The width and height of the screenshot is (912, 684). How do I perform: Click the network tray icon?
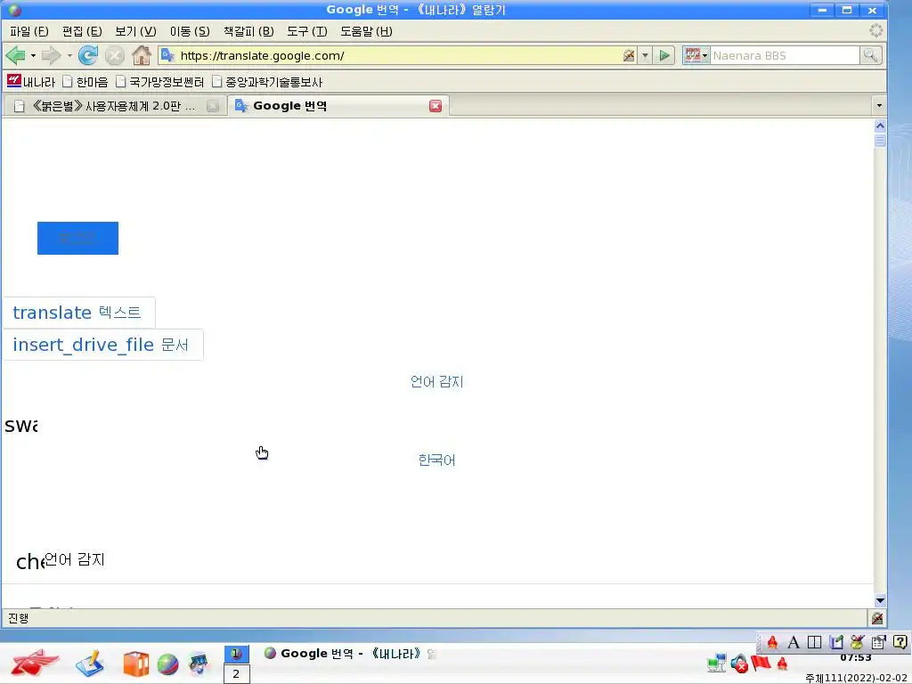click(x=717, y=663)
